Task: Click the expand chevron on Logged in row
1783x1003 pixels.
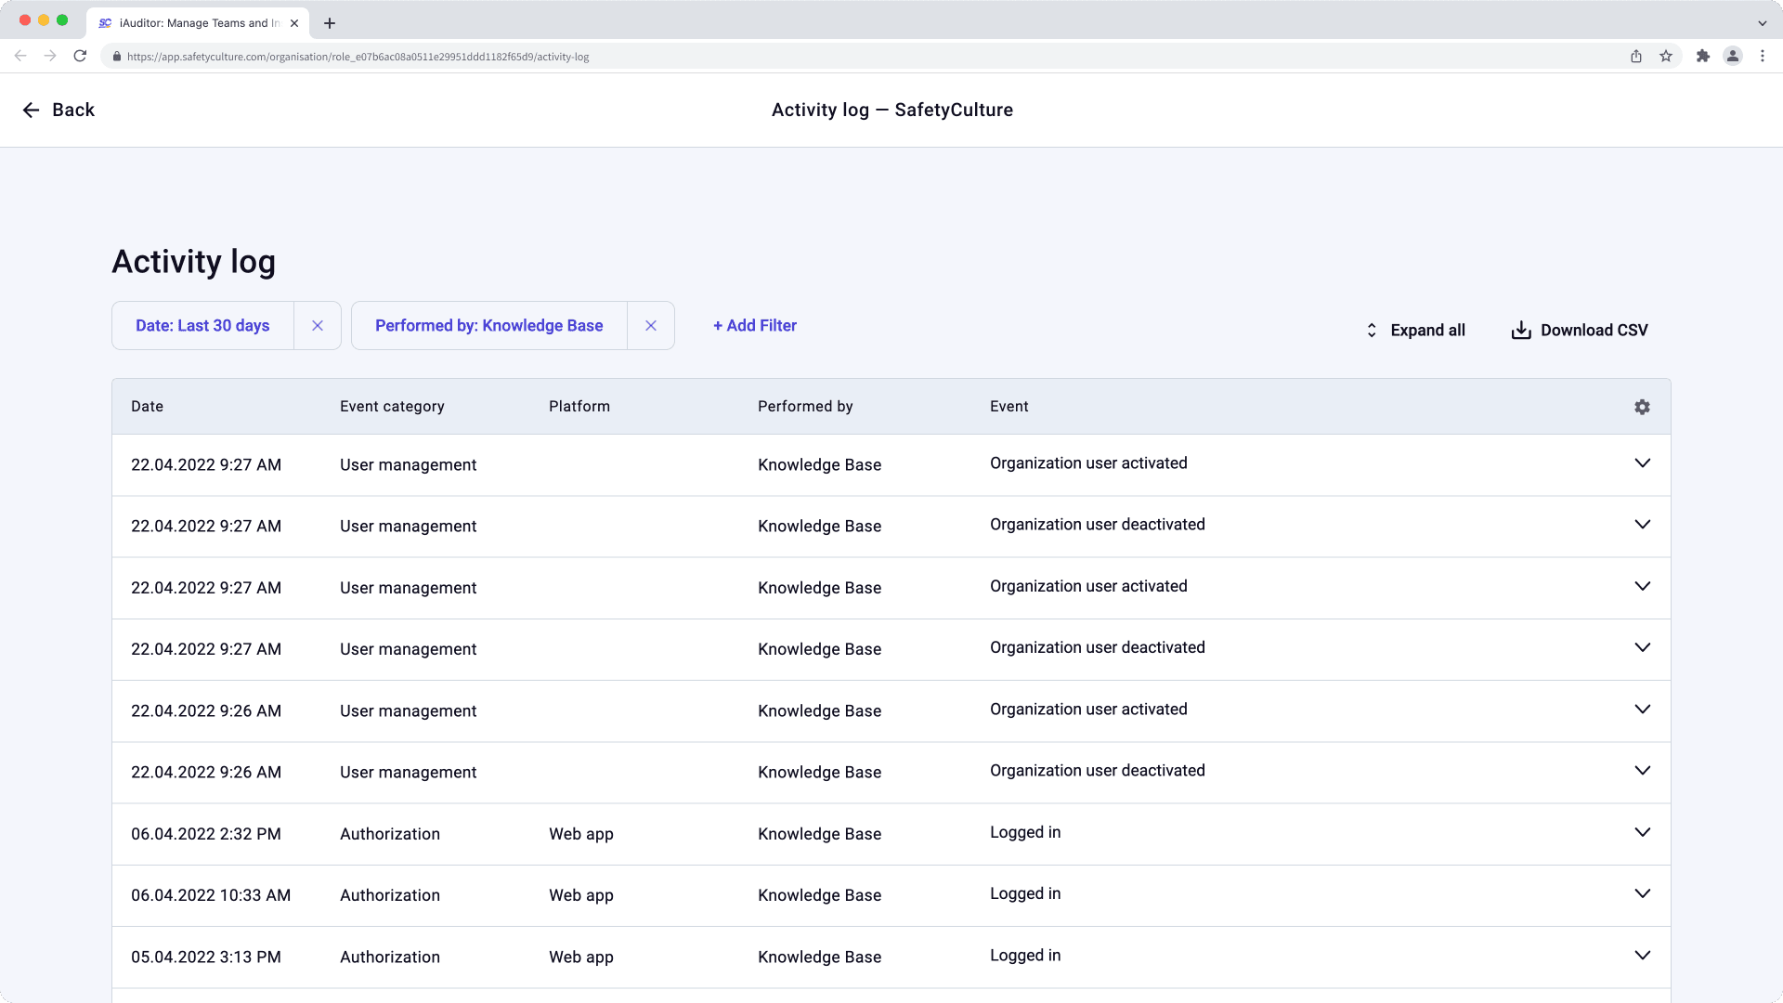Action: [1644, 833]
